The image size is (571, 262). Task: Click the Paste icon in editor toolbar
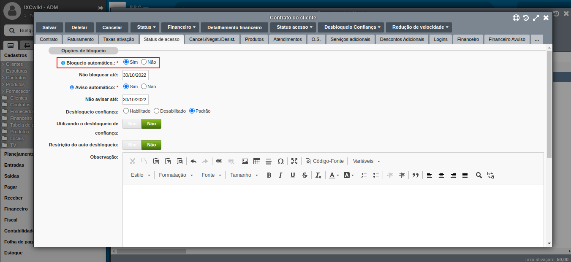coord(156,161)
